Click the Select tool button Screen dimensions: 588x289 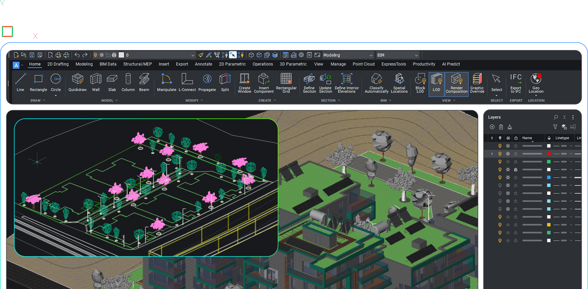pyautogui.click(x=497, y=84)
